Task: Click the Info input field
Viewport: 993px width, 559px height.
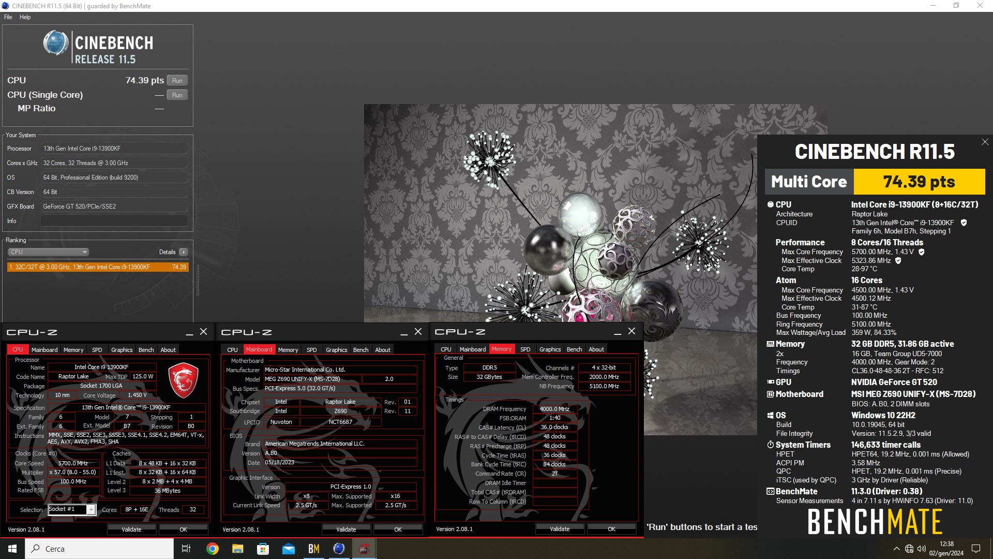Action: [114, 221]
